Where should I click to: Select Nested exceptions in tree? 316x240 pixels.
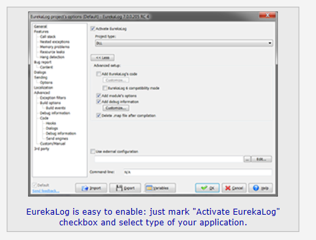click(x=55, y=42)
